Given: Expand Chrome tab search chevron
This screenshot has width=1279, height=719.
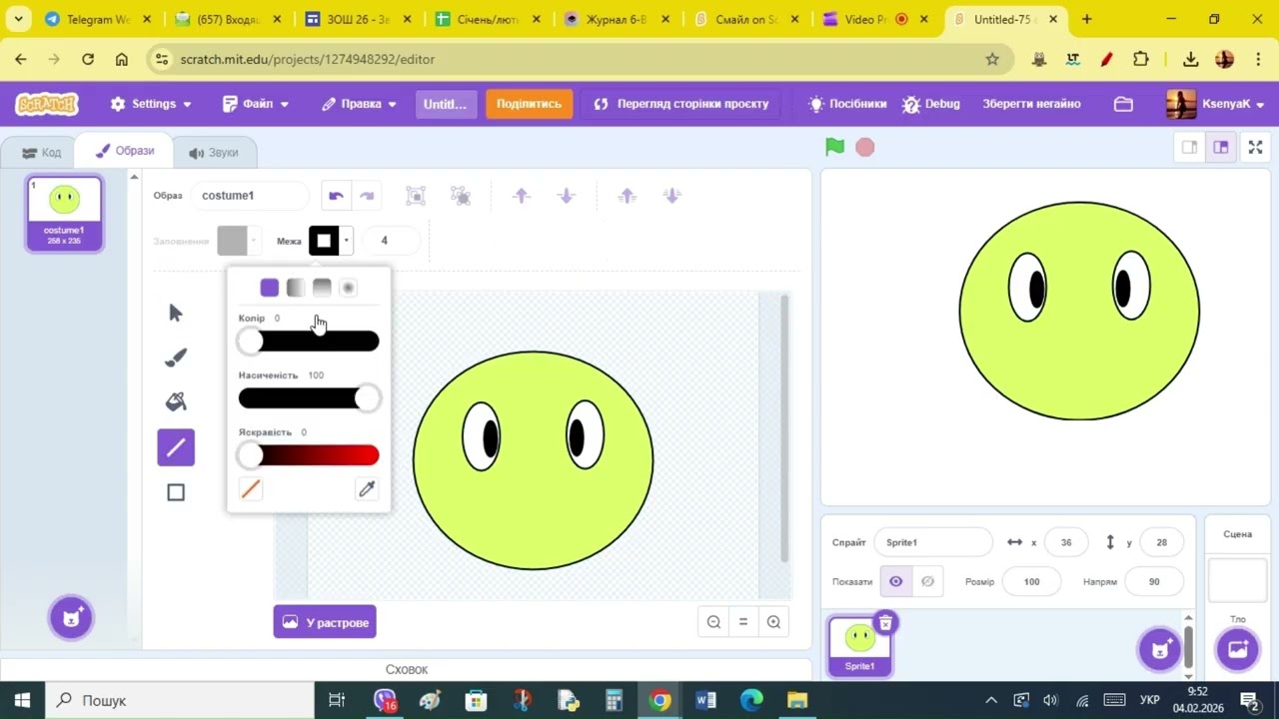Looking at the screenshot, I should pyautogui.click(x=18, y=19).
